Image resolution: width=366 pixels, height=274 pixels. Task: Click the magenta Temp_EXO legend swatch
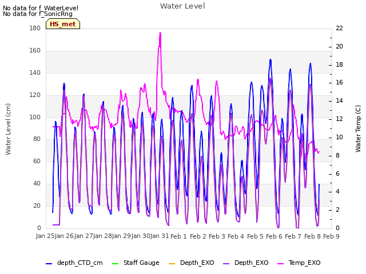[x=280, y=264]
